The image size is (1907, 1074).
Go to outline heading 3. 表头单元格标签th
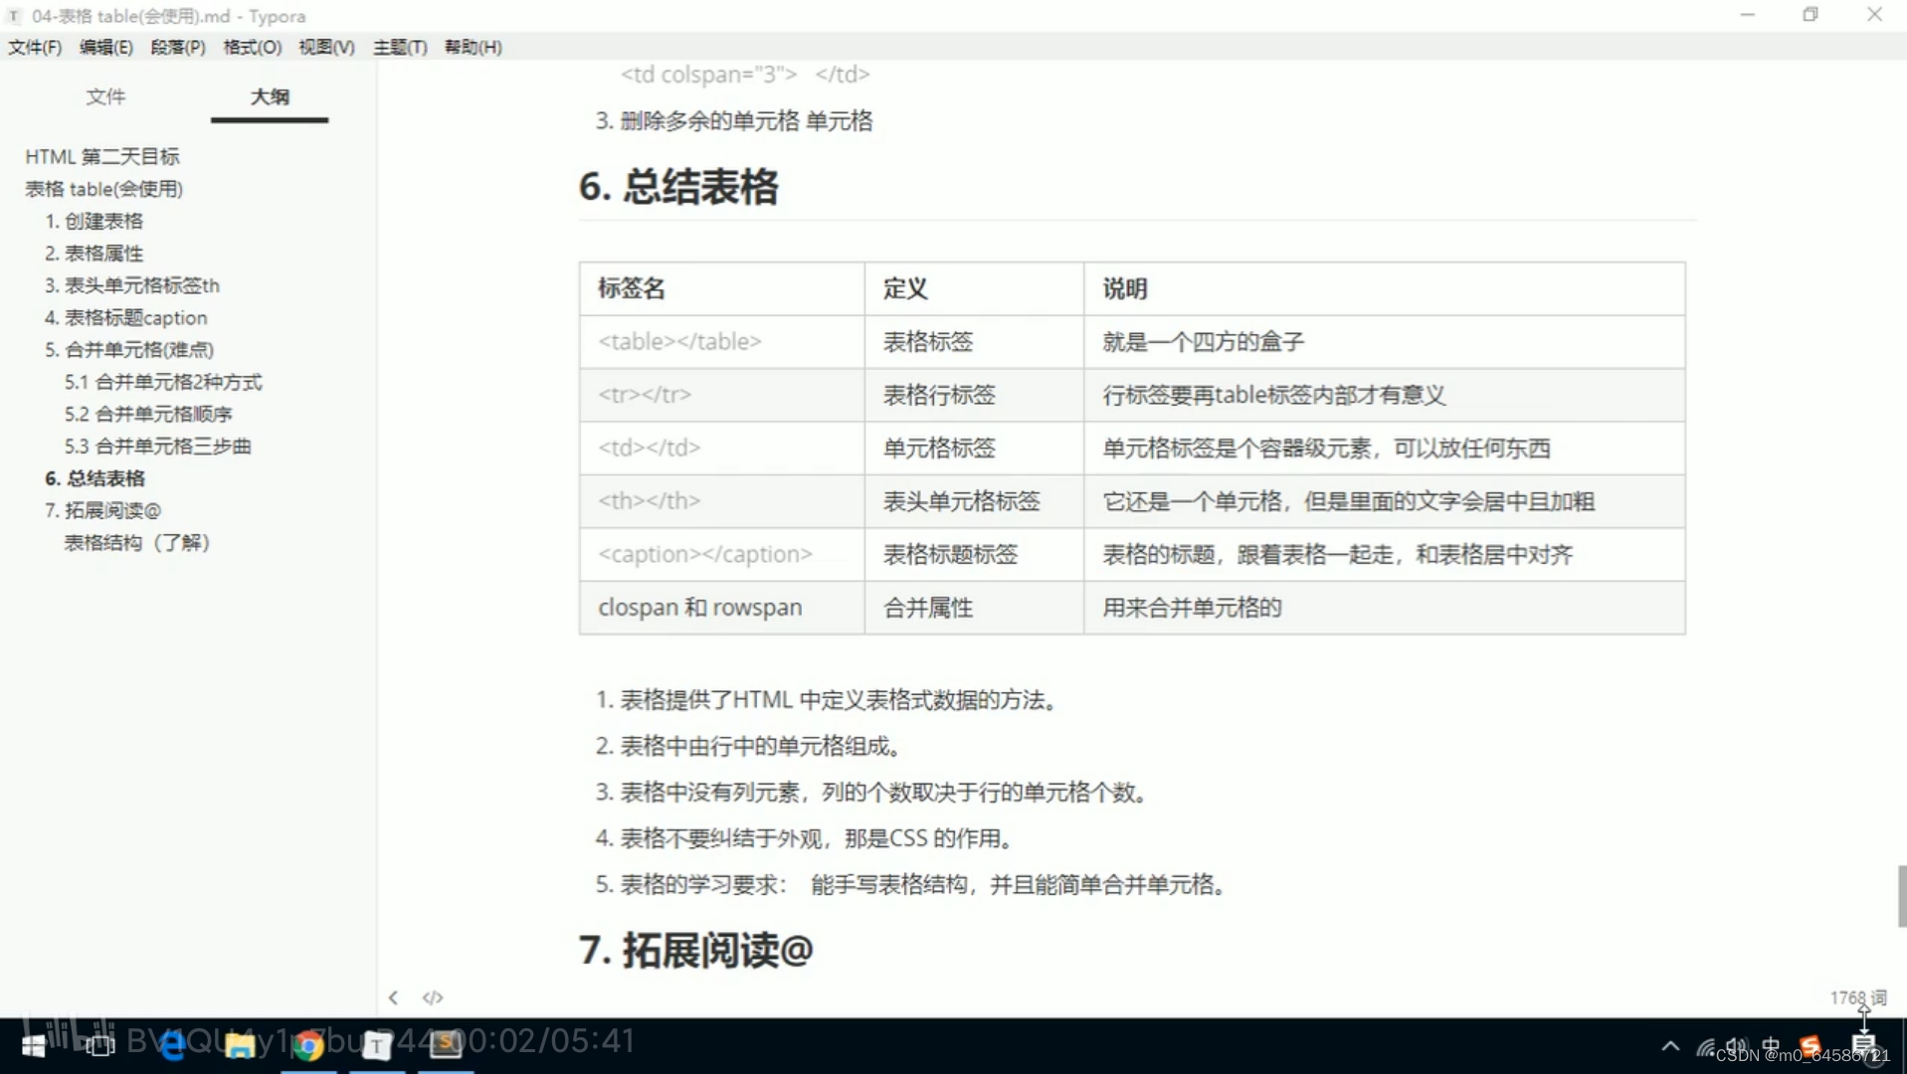(132, 285)
